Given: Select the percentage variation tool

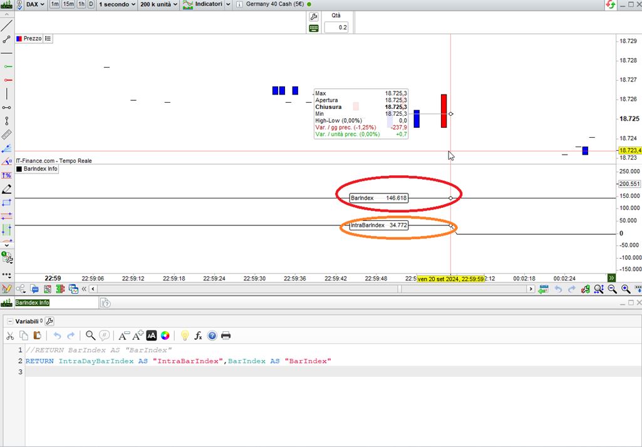Looking at the screenshot, I should [x=6, y=175].
